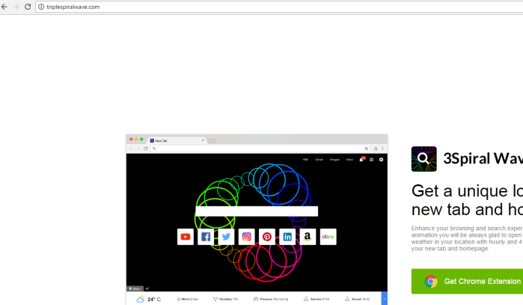This screenshot has width=523, height=305.
Task: Click the white search box in preview
Action: [x=257, y=211]
